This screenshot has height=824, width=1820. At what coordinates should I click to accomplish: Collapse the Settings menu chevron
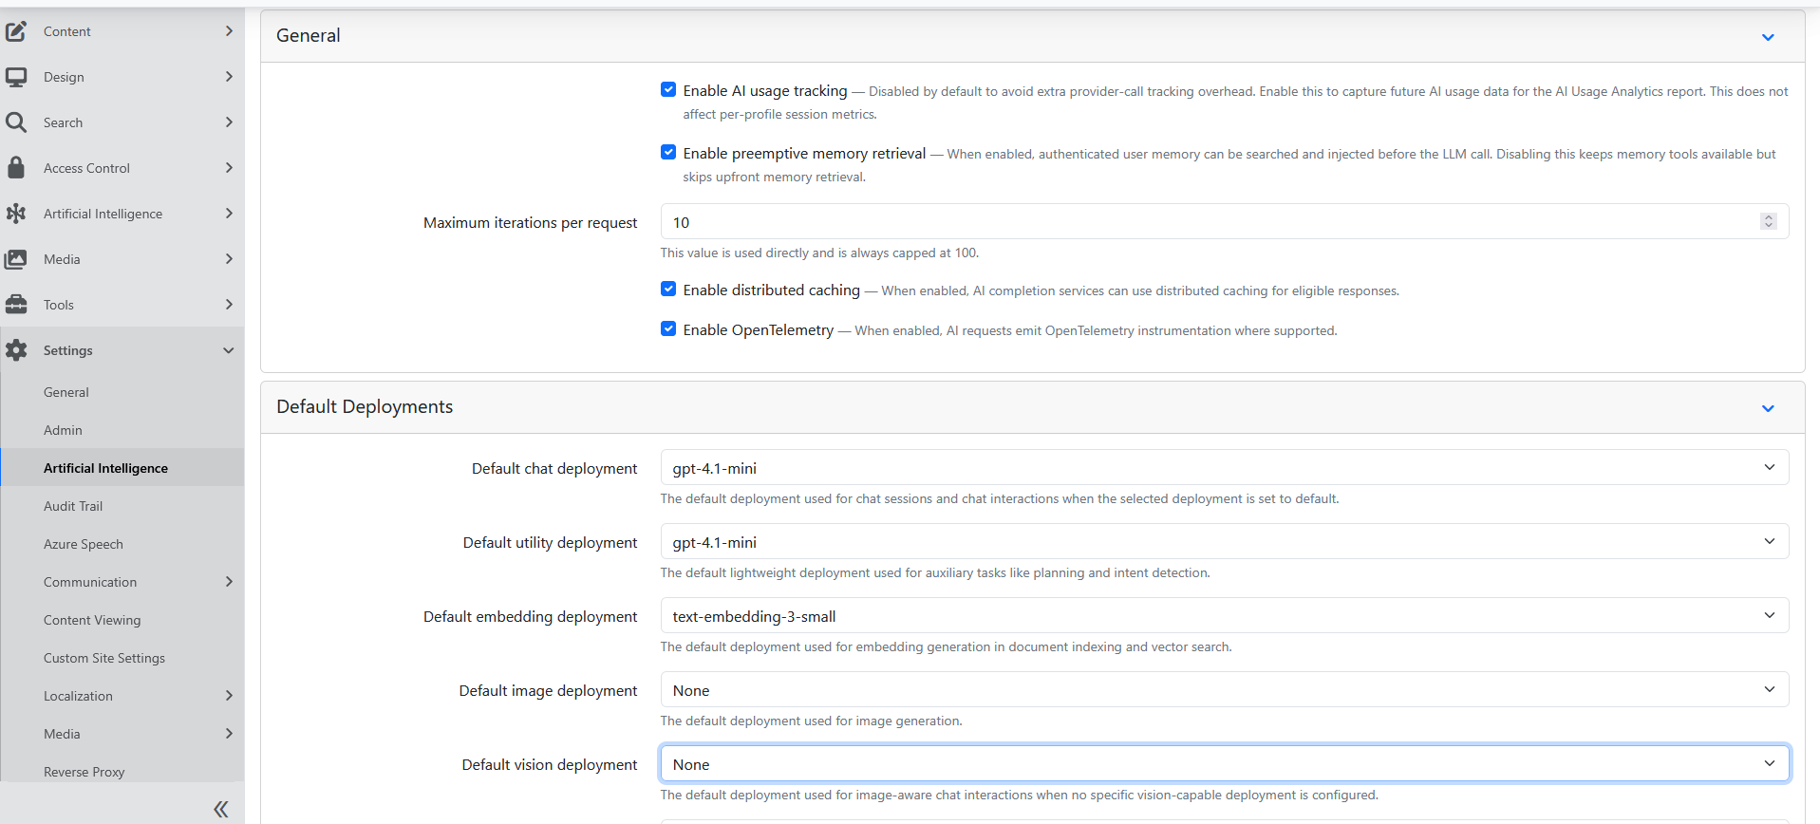click(x=229, y=350)
